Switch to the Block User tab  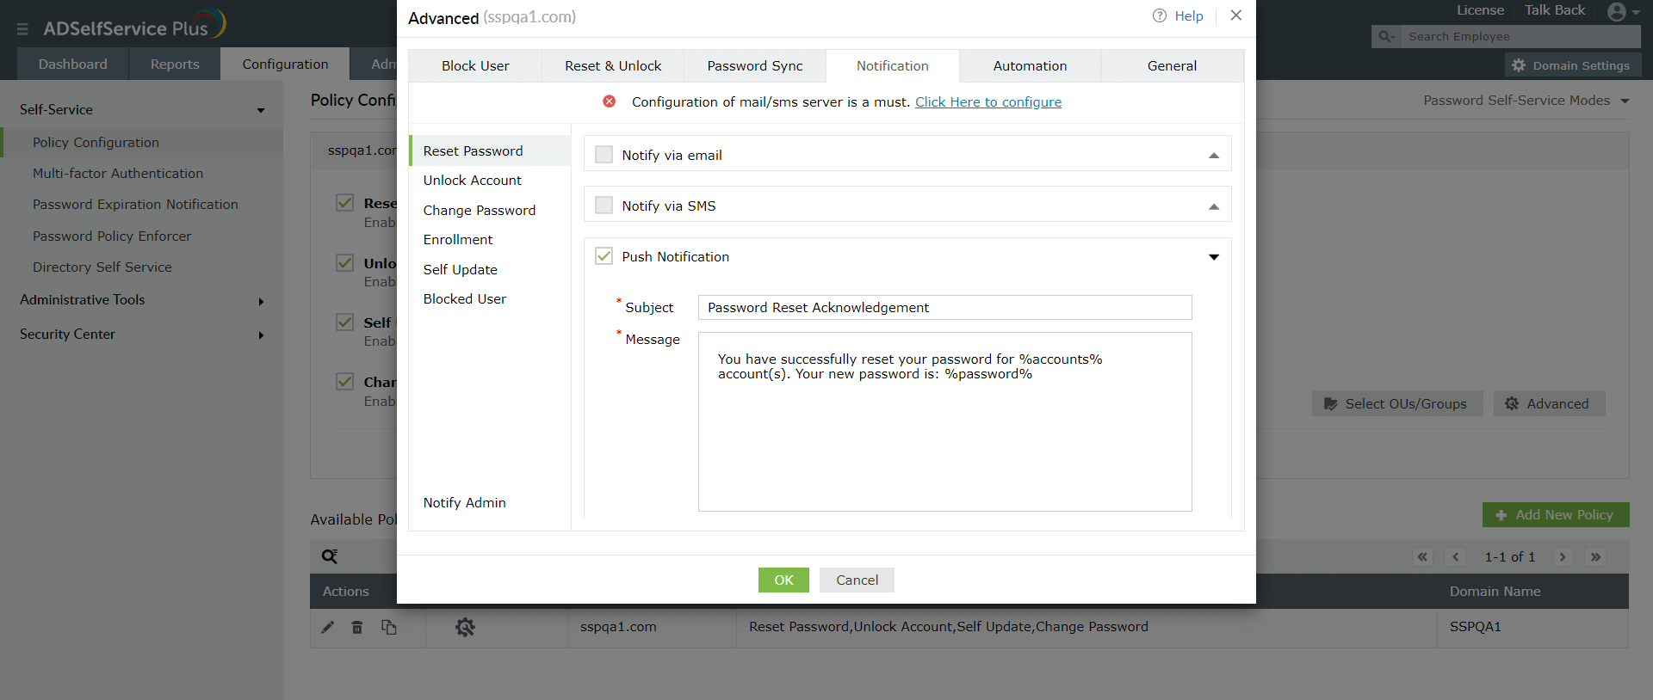click(475, 66)
